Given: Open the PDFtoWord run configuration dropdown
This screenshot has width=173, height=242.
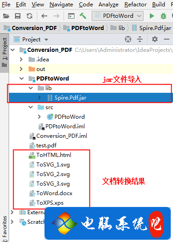Looking at the screenshot, I should point(118,16).
